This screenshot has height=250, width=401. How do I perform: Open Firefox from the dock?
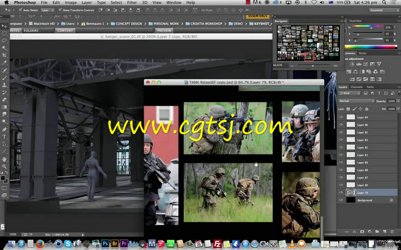click(40, 243)
